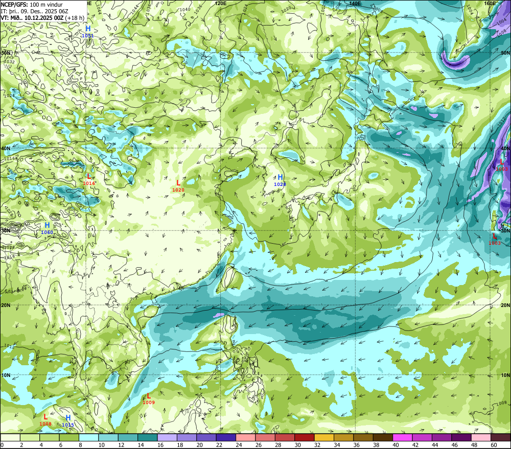511x449 pixels.
Task: Click the 1040 isobar label at top
Action: tap(185, 9)
